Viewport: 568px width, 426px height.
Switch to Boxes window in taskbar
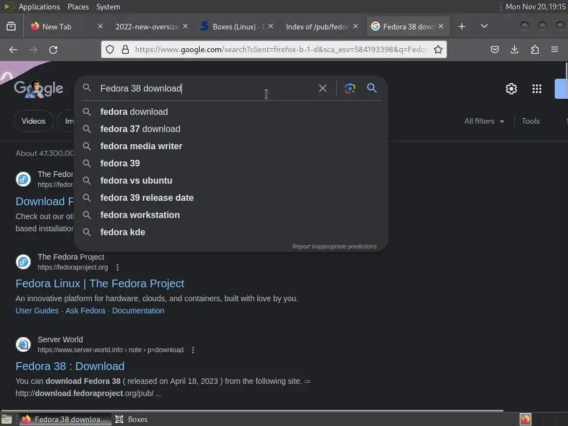(x=131, y=419)
